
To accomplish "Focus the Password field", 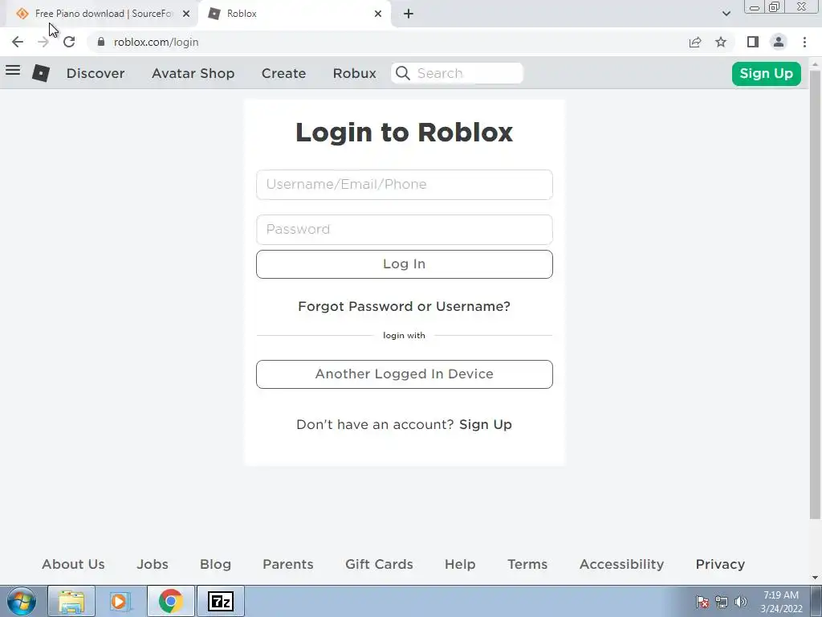I will click(x=405, y=229).
